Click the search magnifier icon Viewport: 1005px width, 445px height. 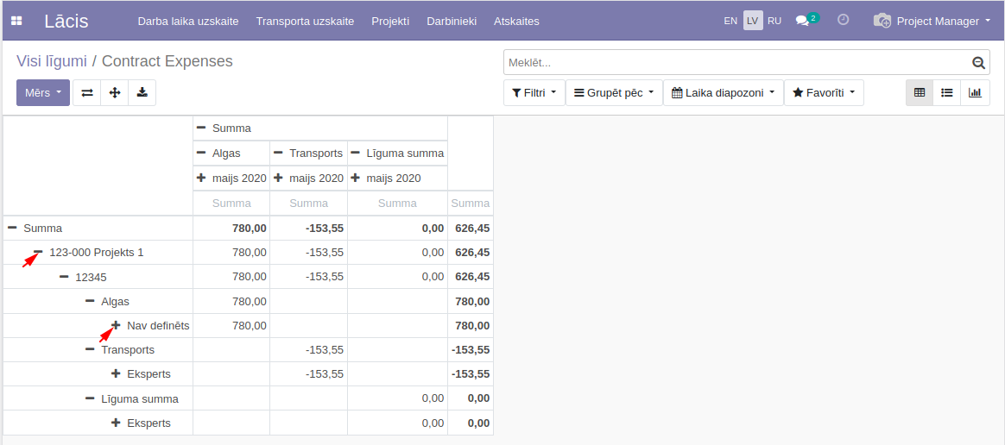(978, 63)
